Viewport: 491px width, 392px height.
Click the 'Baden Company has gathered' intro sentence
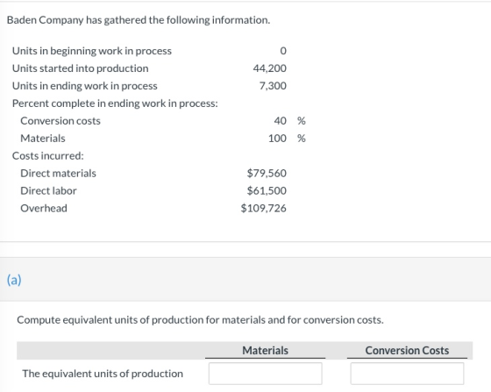[139, 20]
